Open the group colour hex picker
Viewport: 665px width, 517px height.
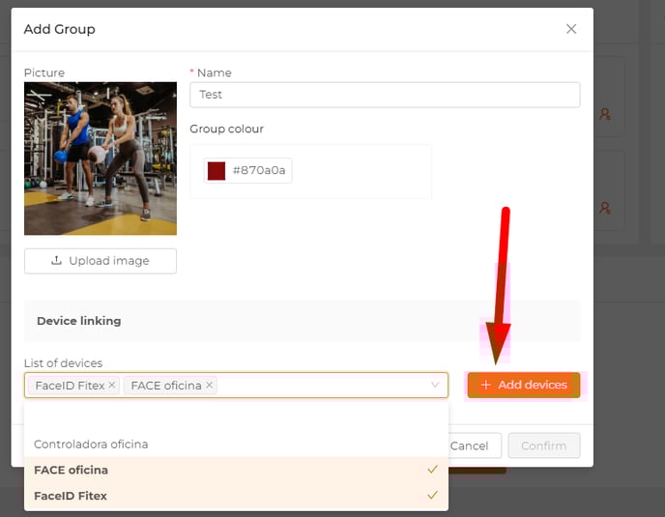(247, 170)
